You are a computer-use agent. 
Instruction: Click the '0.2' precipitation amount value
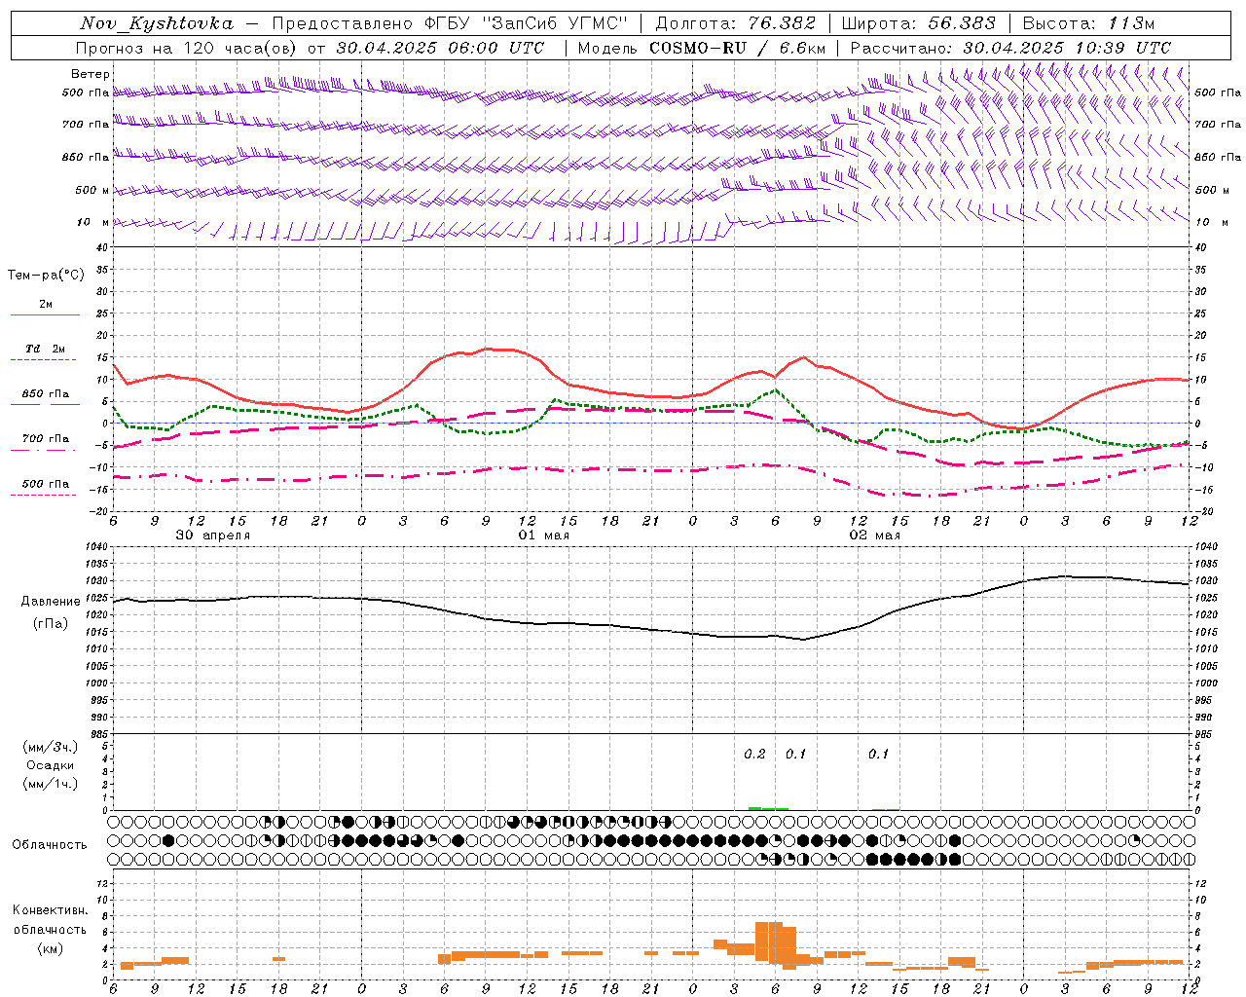pos(754,755)
